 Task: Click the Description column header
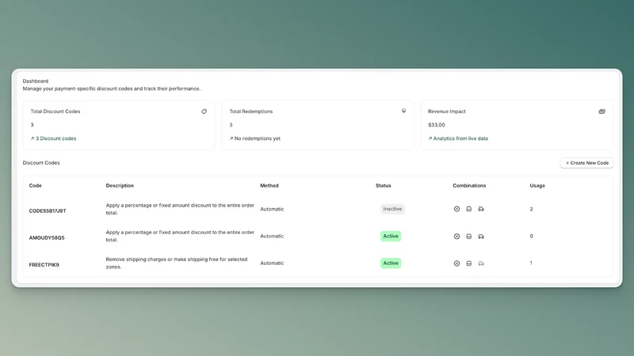[x=120, y=186]
